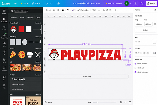Open the Văn bản text sidebar tab
The height and width of the screenshot is (105, 158).
pos(4,28)
